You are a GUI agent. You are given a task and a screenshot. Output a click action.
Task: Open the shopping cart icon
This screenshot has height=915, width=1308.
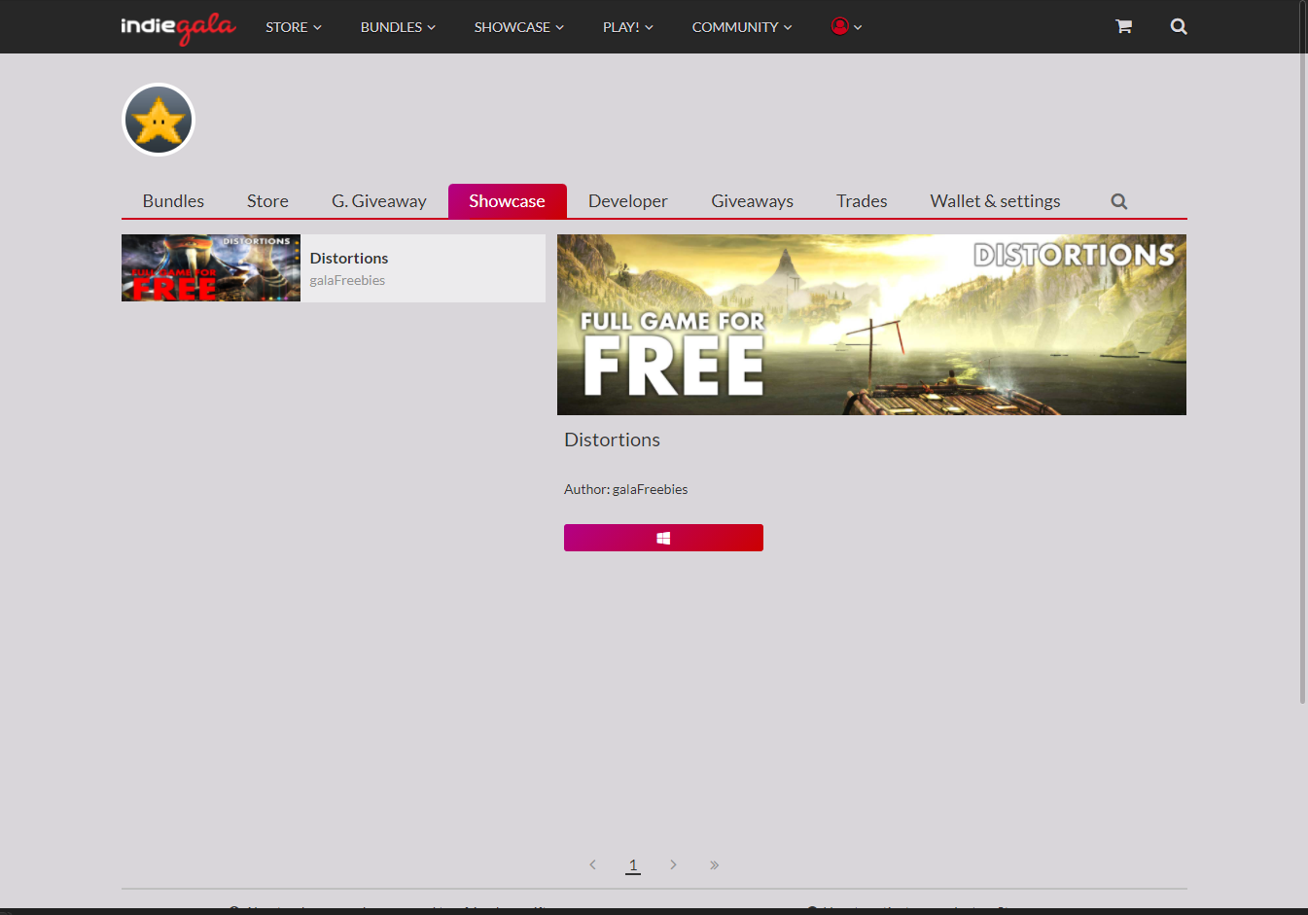tap(1123, 26)
